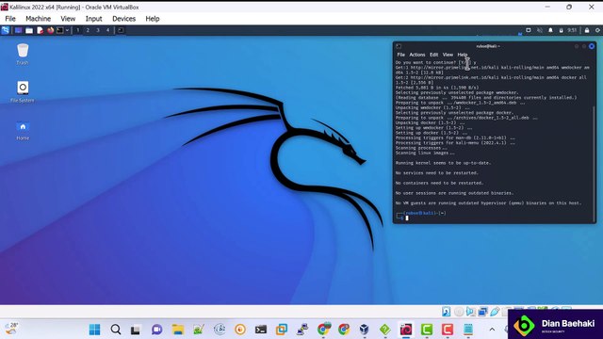The width and height of the screenshot is (603, 339).
Task: Open Task View on Windows taskbar
Action: click(x=136, y=330)
